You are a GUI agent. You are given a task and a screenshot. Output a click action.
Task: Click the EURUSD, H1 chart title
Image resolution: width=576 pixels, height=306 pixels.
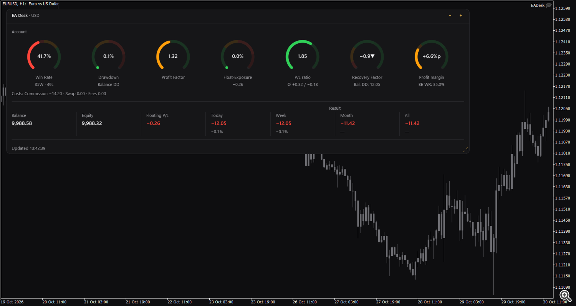click(31, 4)
